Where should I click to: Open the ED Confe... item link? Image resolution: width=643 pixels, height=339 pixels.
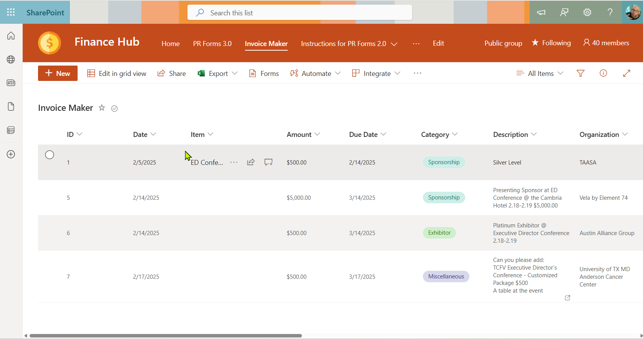(x=207, y=163)
